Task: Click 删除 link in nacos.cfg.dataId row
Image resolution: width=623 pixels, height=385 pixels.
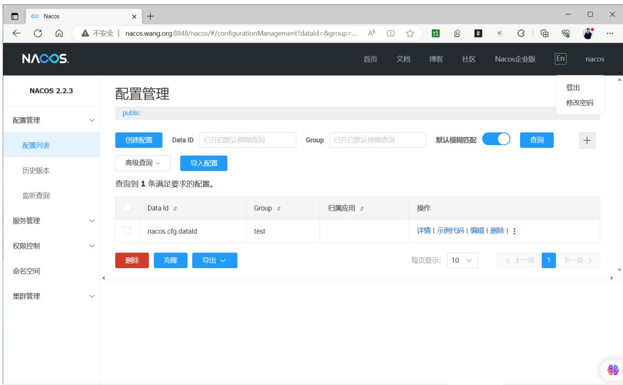Action: pos(497,231)
